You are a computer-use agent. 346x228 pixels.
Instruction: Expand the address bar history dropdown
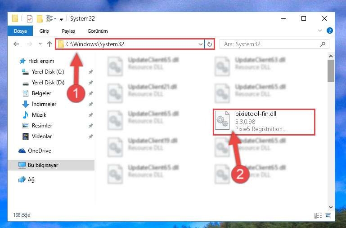pyautogui.click(x=200, y=44)
